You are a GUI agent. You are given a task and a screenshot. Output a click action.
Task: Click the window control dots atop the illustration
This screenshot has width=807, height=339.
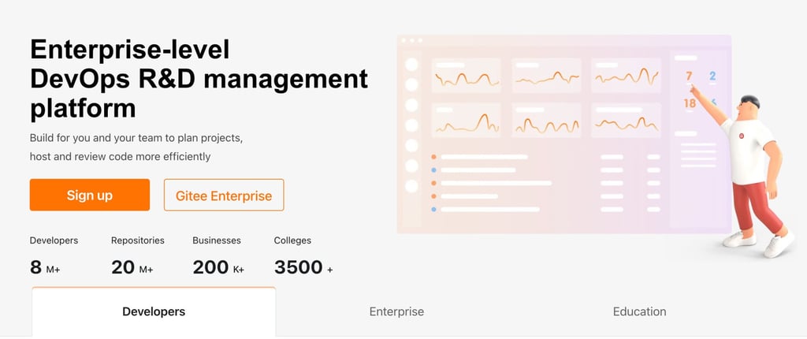(411, 40)
